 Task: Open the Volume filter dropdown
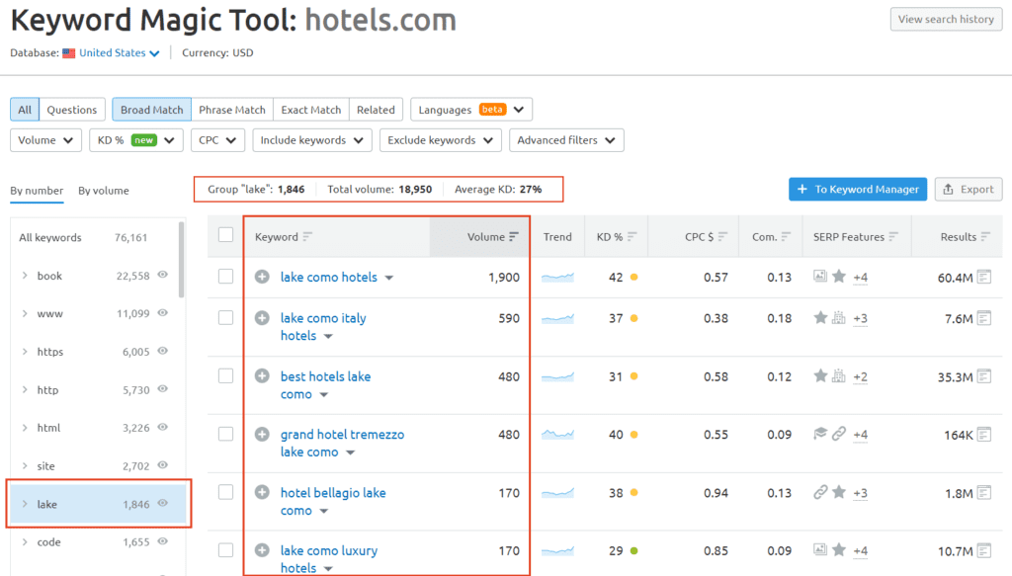pyautogui.click(x=45, y=140)
